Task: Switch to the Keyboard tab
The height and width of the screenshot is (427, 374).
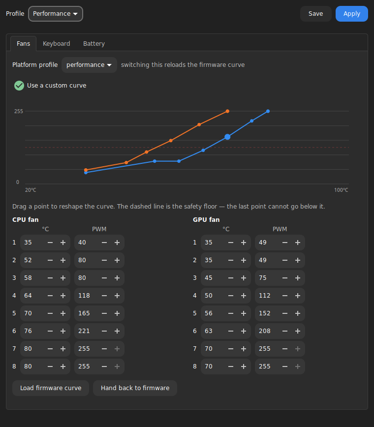Action: 57,44
